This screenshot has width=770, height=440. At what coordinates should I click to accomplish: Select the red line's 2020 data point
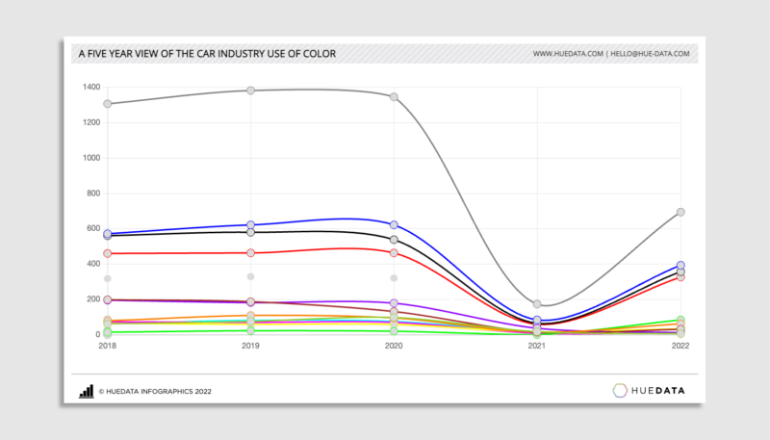(394, 252)
